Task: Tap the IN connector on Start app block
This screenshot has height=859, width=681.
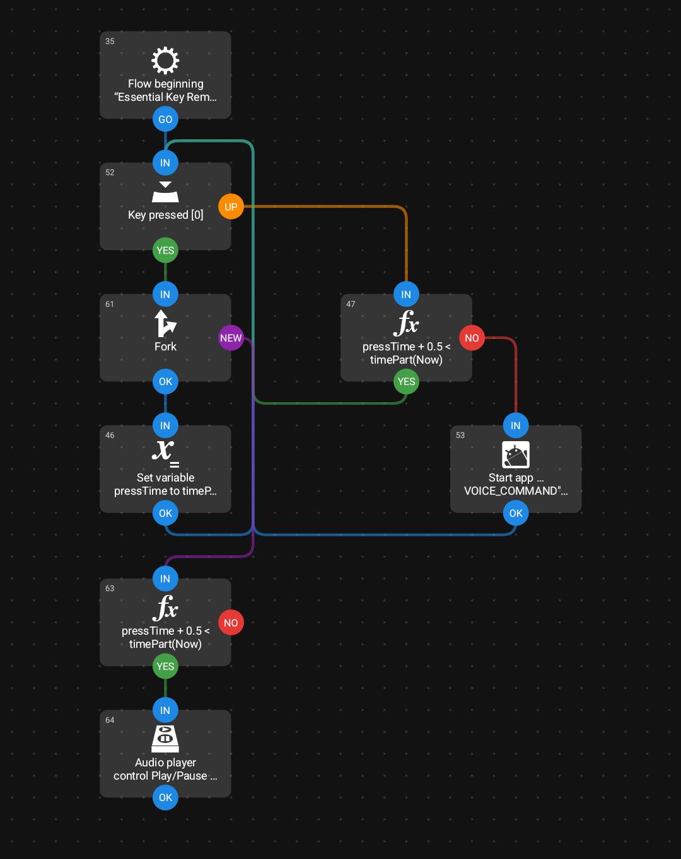Action: tap(516, 425)
